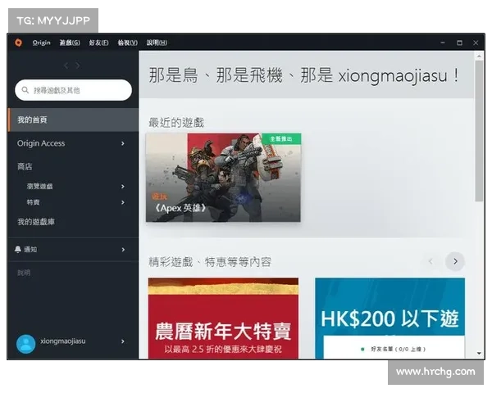
Task: Click the search magnifier icon
Action: [x=25, y=90]
